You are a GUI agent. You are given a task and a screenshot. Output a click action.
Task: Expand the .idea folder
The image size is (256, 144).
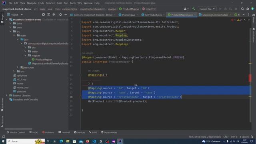pyautogui.click(x=10, y=23)
